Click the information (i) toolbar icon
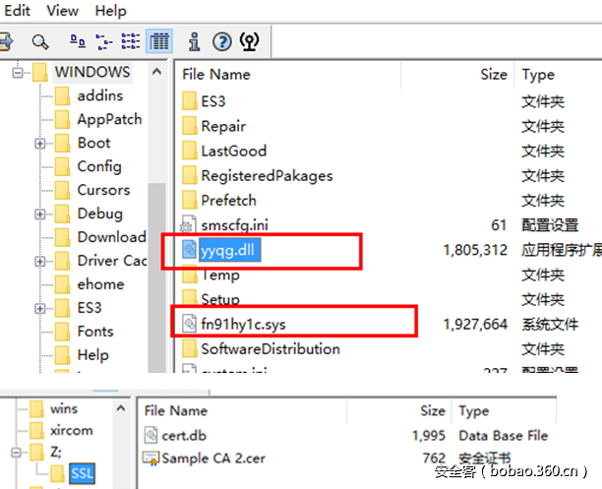The width and height of the screenshot is (602, 489). [195, 41]
